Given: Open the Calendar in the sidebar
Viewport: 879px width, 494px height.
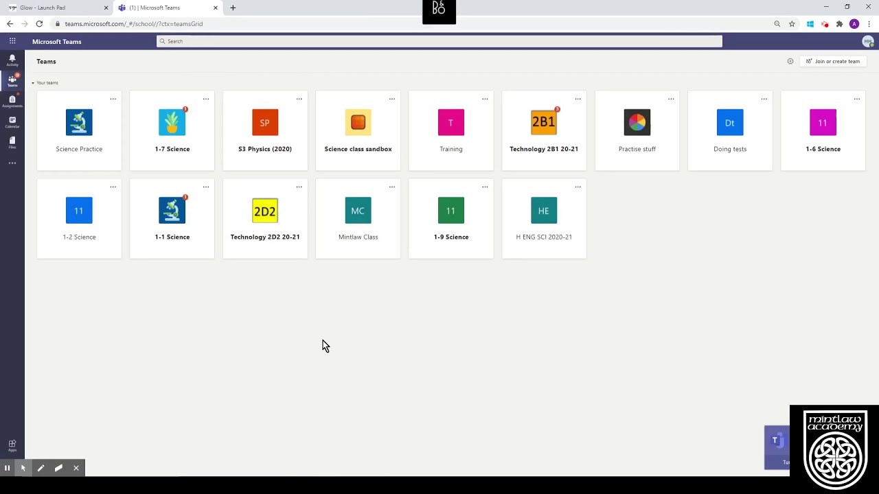Looking at the screenshot, I should pos(12,122).
